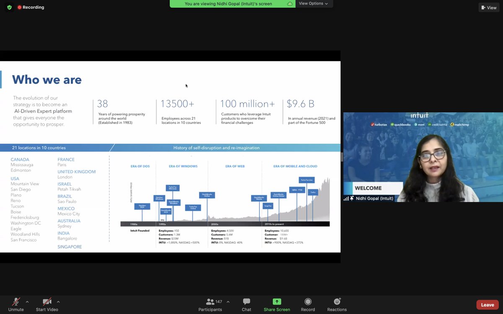Unmute the microphone
The height and width of the screenshot is (314, 503).
pyautogui.click(x=16, y=304)
